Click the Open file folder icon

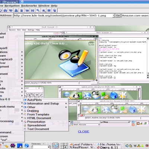pyautogui.click(x=27, y=10)
